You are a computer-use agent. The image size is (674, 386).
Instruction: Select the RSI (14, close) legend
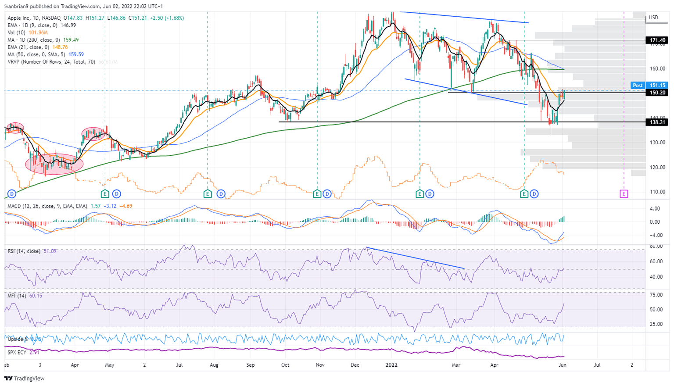[24, 251]
